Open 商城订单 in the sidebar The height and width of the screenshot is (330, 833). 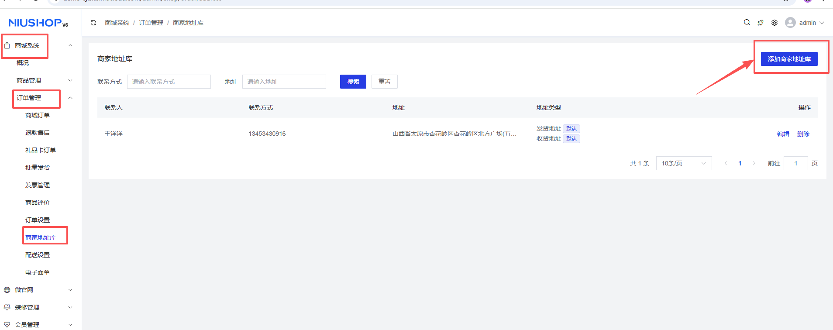click(38, 115)
